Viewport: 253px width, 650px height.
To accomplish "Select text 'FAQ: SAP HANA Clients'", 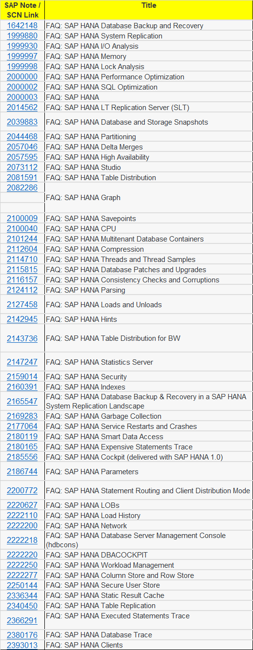I will (x=84, y=645).
